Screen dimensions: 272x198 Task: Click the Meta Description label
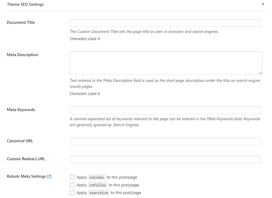[22, 55]
